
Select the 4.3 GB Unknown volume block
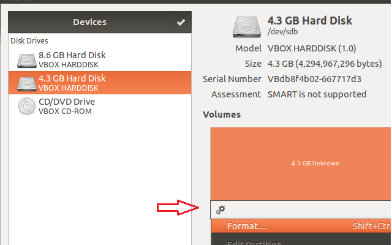(301, 164)
